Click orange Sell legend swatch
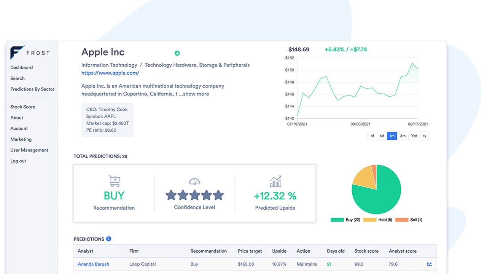 (402, 220)
